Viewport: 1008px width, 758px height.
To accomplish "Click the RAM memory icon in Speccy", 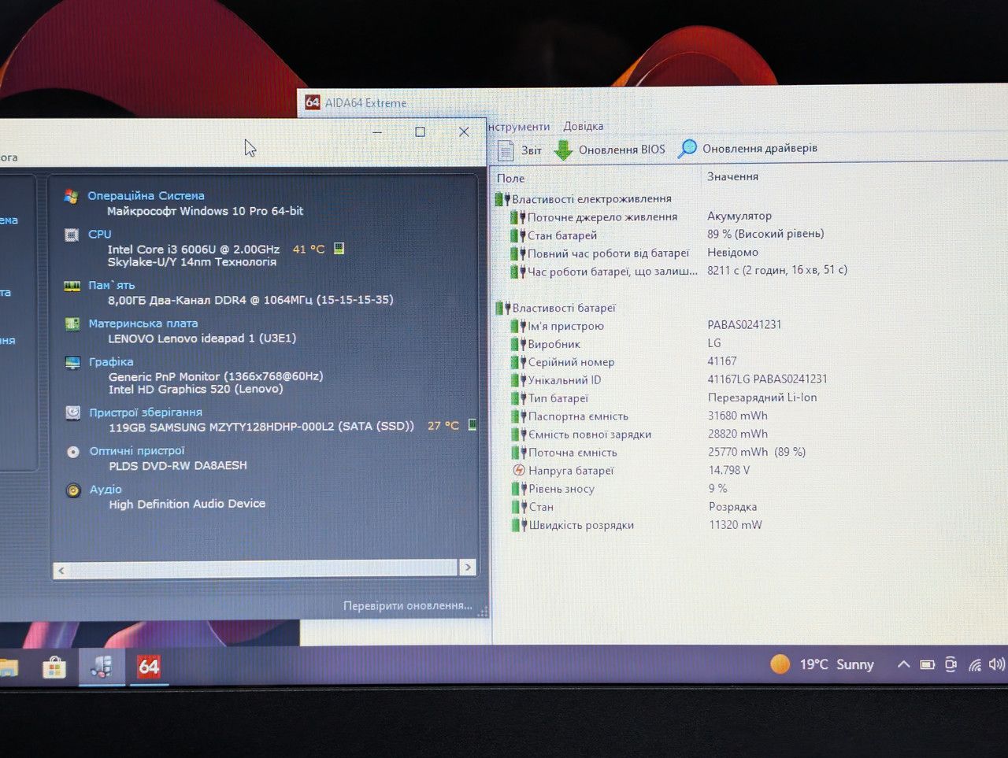I will 72,286.
